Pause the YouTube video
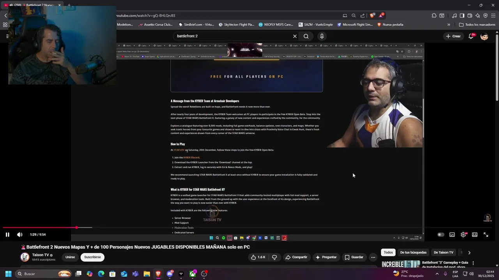The width and height of the screenshot is (499, 280). click(7, 234)
